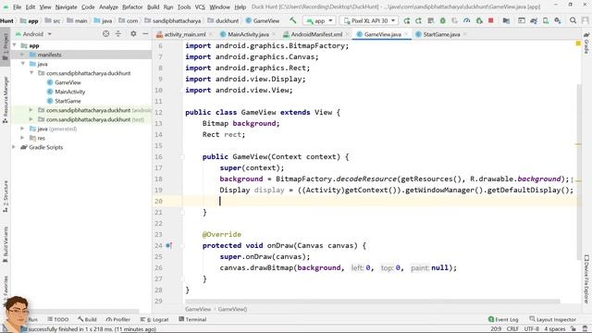Open the Layout Inspector

(x=552, y=319)
